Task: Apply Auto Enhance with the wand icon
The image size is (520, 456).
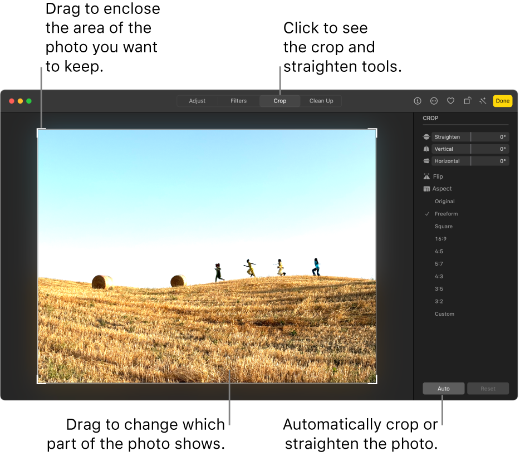Action: [x=483, y=101]
